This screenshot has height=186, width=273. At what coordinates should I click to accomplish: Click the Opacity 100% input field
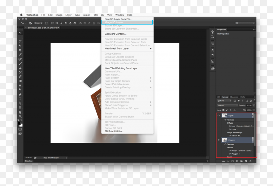[x=249, y=106]
